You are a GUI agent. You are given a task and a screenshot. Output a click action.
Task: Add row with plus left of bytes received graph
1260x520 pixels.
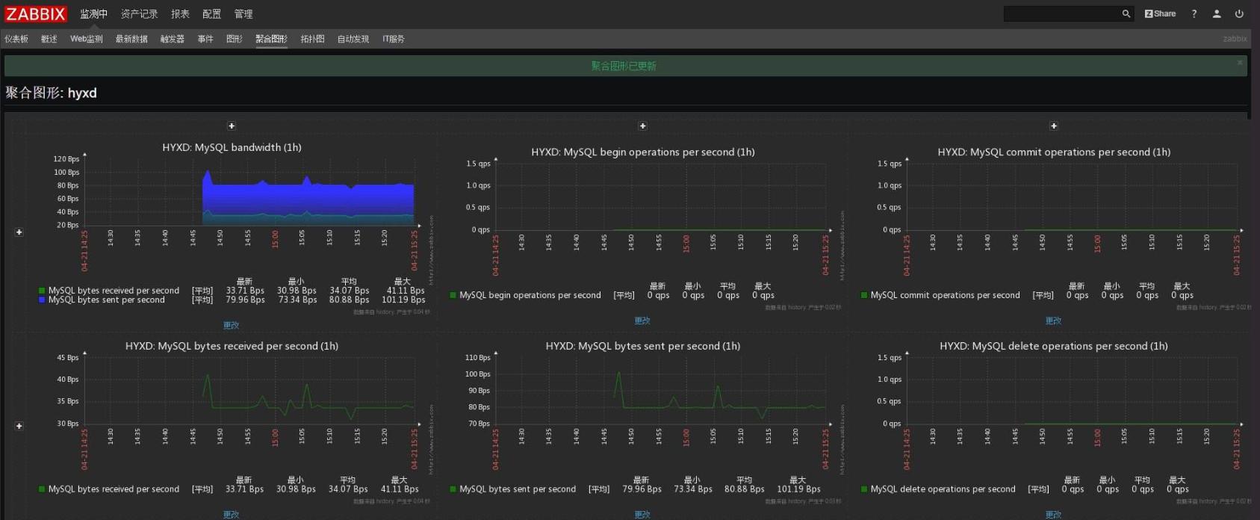pyautogui.click(x=19, y=426)
